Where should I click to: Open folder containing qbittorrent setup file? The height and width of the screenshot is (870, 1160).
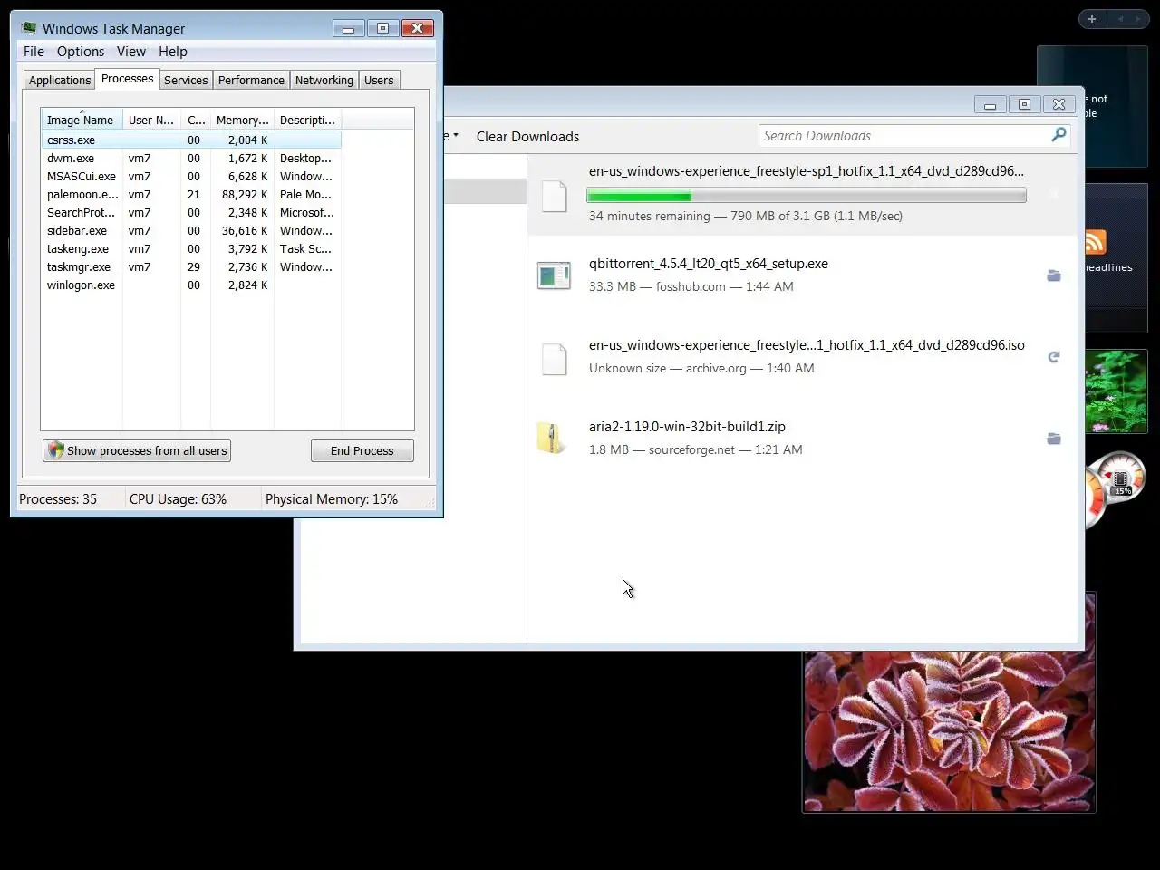coord(1053,275)
